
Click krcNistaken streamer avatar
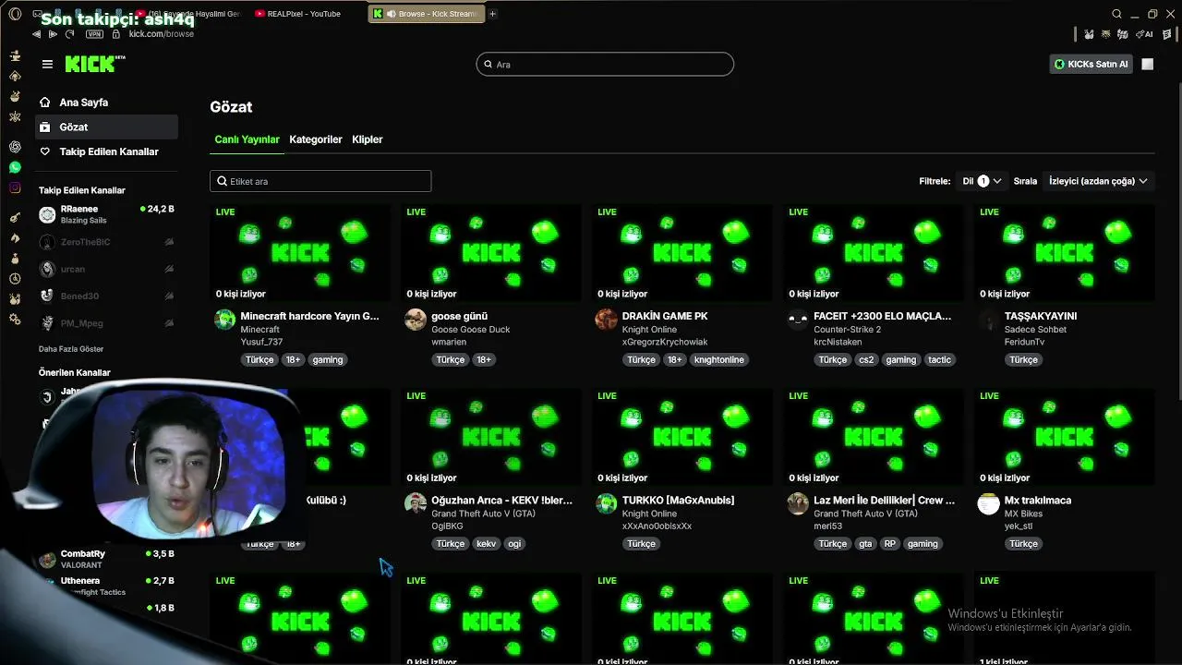coord(798,320)
